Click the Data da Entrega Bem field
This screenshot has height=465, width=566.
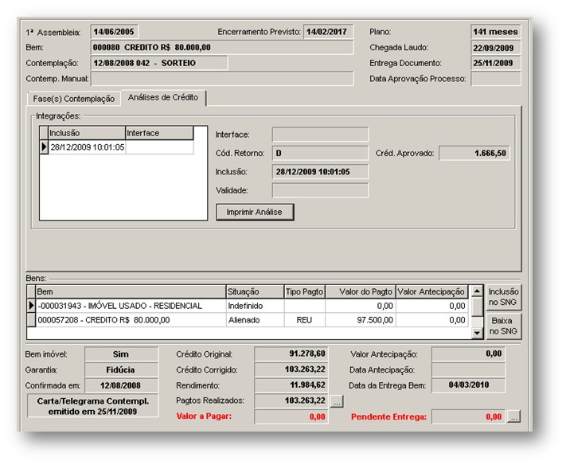point(468,385)
